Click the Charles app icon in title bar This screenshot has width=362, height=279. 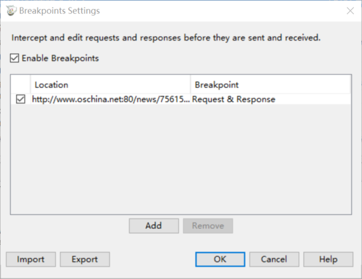point(11,11)
